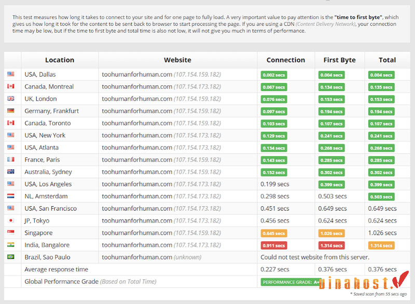The height and width of the screenshot is (304, 415).
Task: Click the Australian flag next to Sydney
Action: pyautogui.click(x=10, y=172)
